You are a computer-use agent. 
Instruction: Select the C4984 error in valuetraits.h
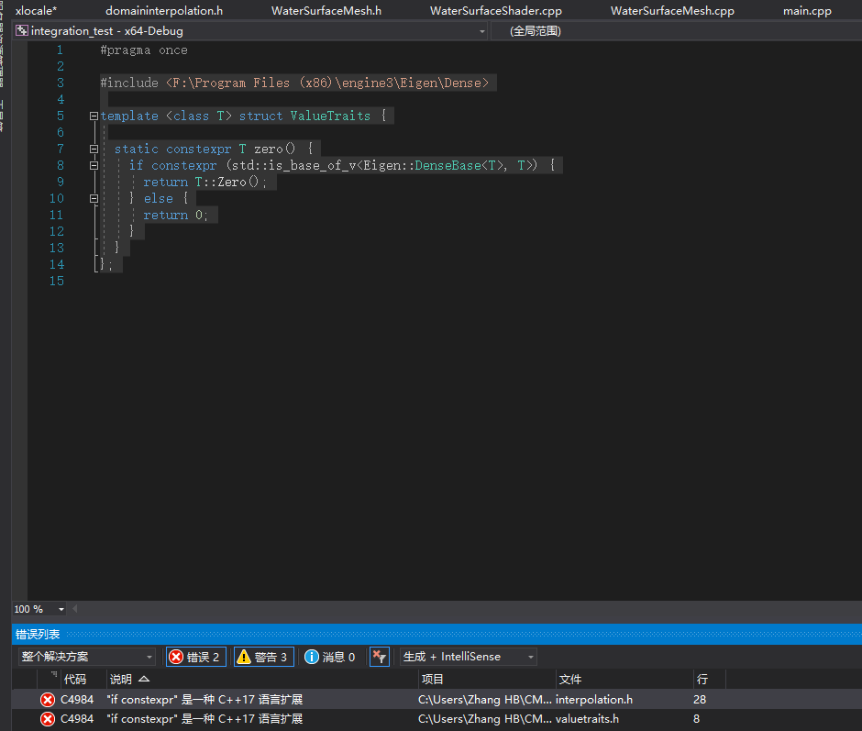[x=437, y=719]
